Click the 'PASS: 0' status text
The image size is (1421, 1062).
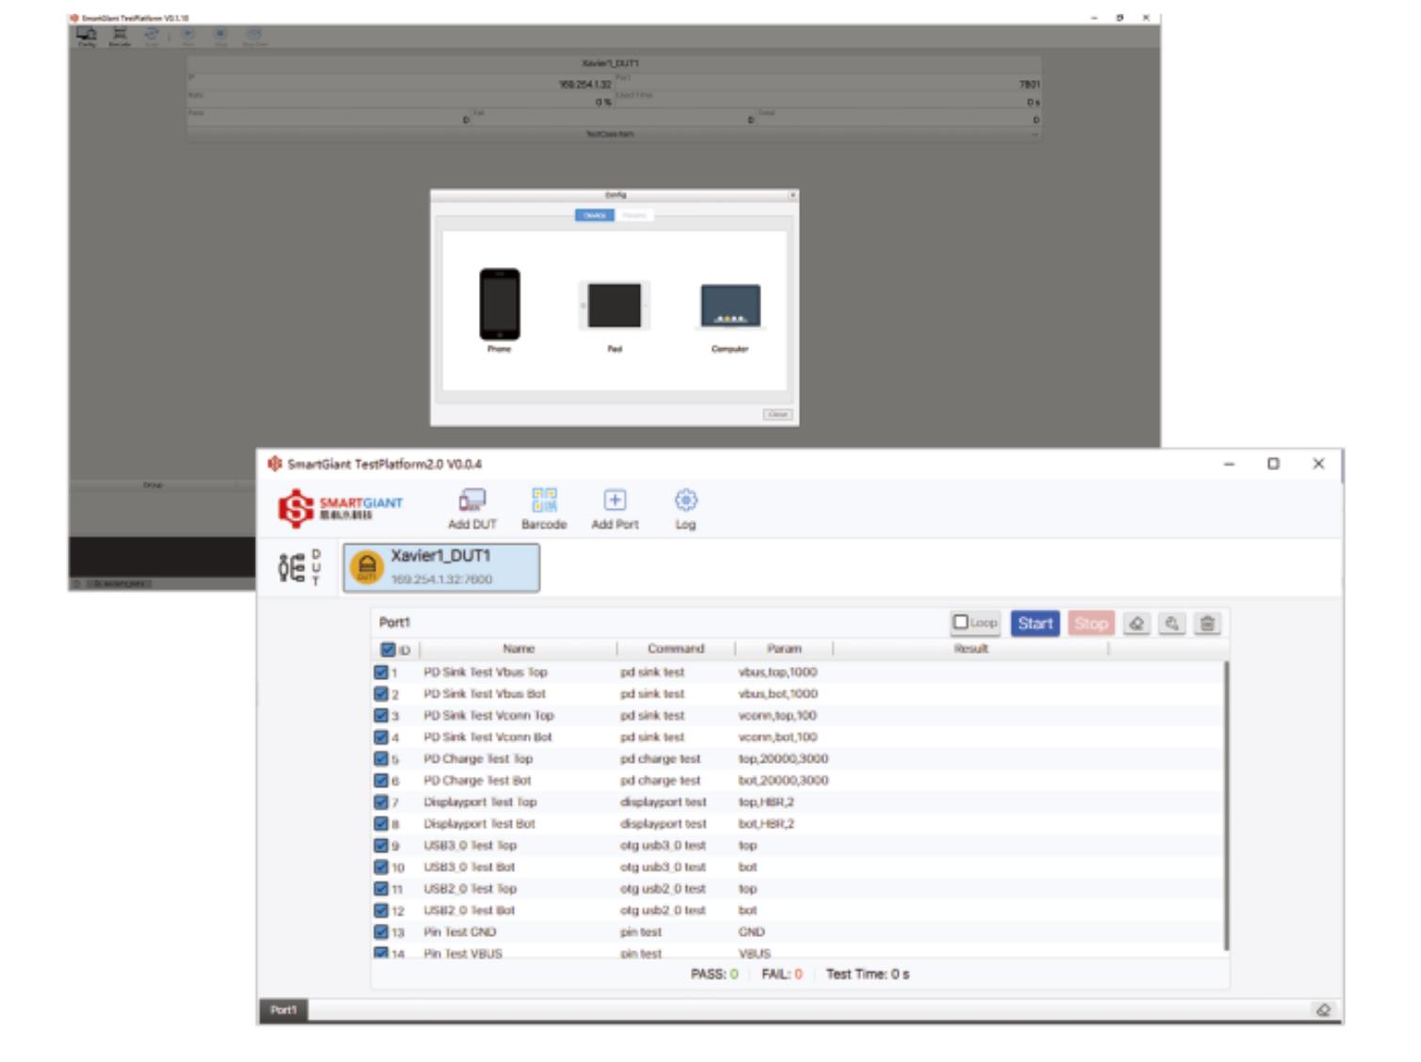point(714,975)
